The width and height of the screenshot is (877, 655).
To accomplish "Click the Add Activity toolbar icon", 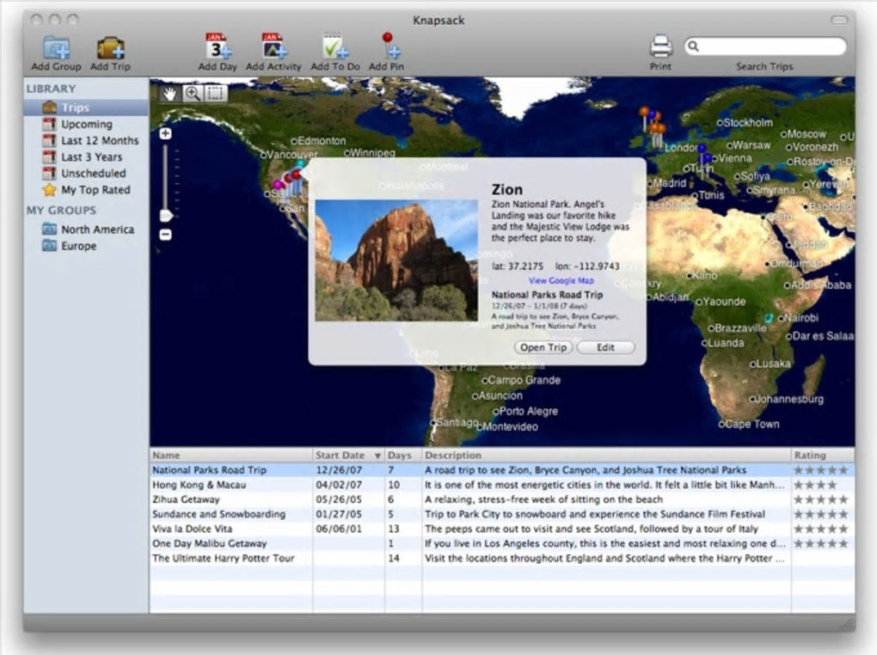I will pyautogui.click(x=273, y=47).
